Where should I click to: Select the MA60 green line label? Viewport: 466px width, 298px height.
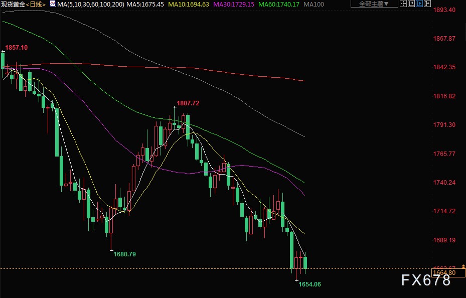pos(279,5)
